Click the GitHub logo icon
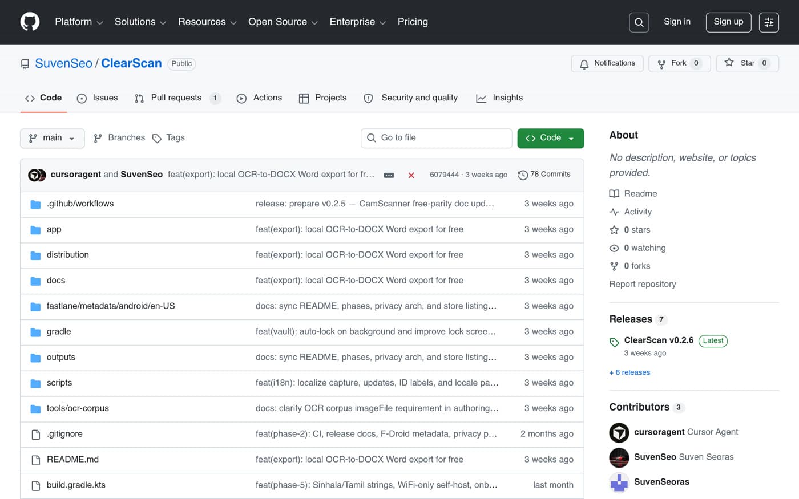The image size is (799, 499). pos(30,22)
